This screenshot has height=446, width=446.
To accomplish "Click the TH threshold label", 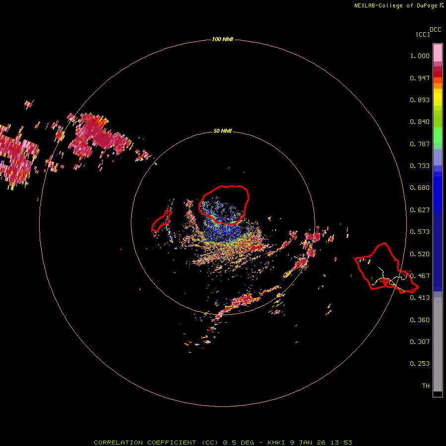I will (426, 386).
